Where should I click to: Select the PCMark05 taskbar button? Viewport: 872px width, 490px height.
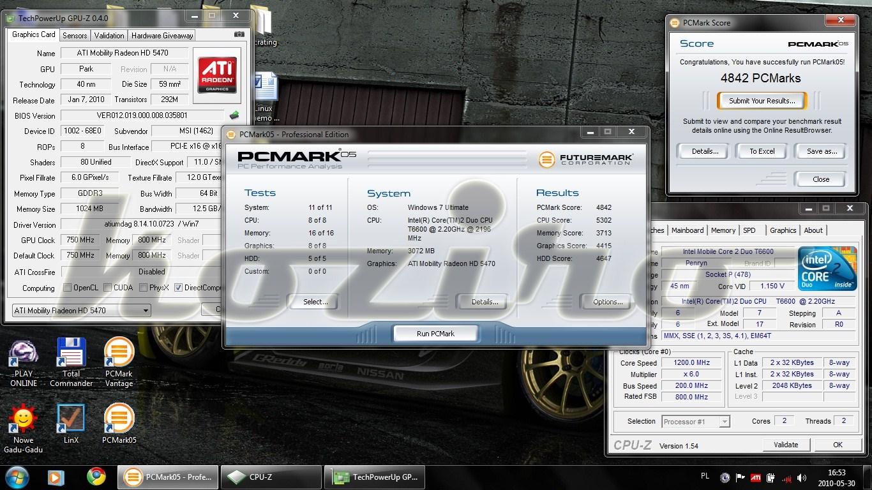(167, 477)
